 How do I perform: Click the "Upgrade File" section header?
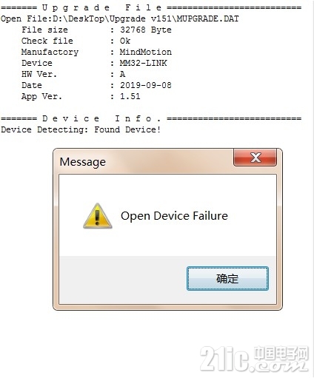[101, 8]
